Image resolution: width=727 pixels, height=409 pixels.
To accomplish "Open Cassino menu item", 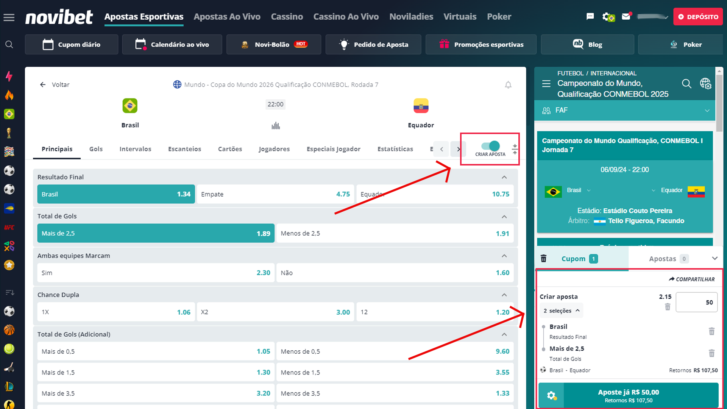I will point(287,17).
